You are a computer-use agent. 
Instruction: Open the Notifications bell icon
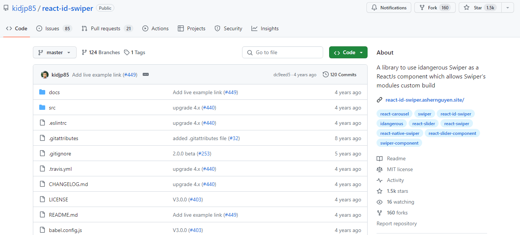374,7
